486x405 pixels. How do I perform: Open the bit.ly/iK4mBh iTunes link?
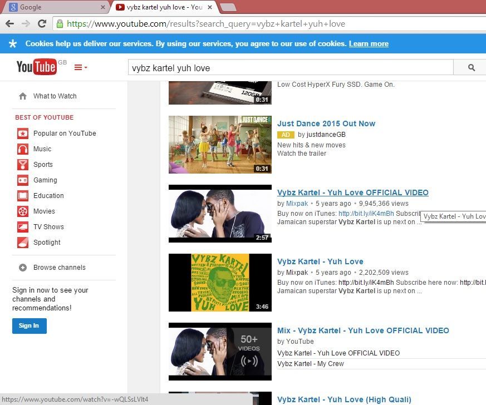click(x=366, y=214)
